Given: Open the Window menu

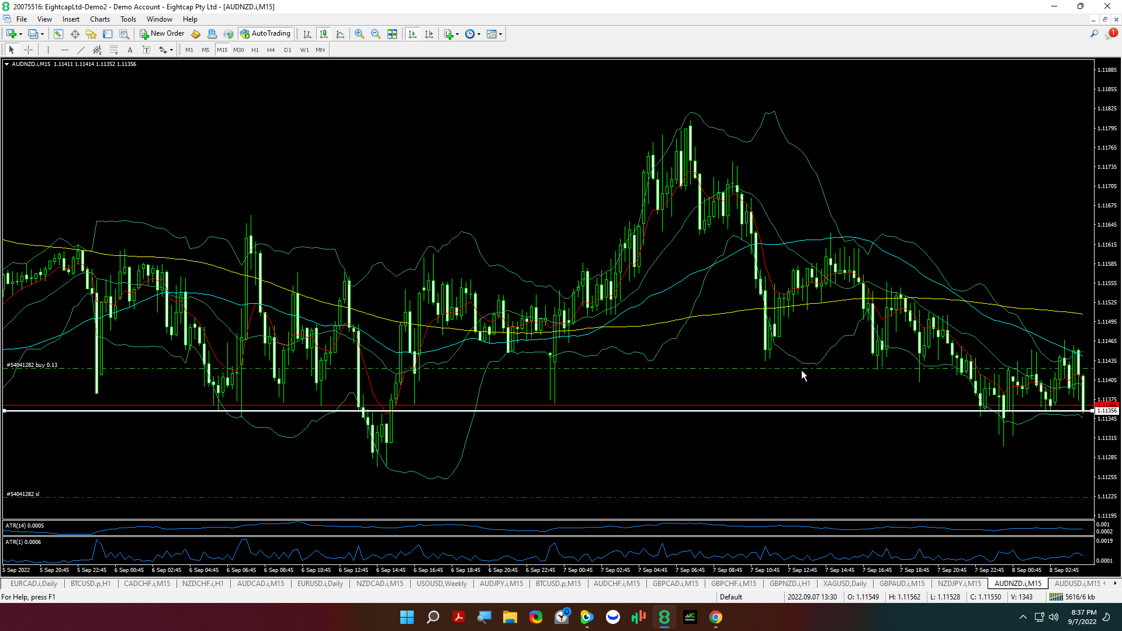Looking at the screenshot, I should tap(159, 19).
